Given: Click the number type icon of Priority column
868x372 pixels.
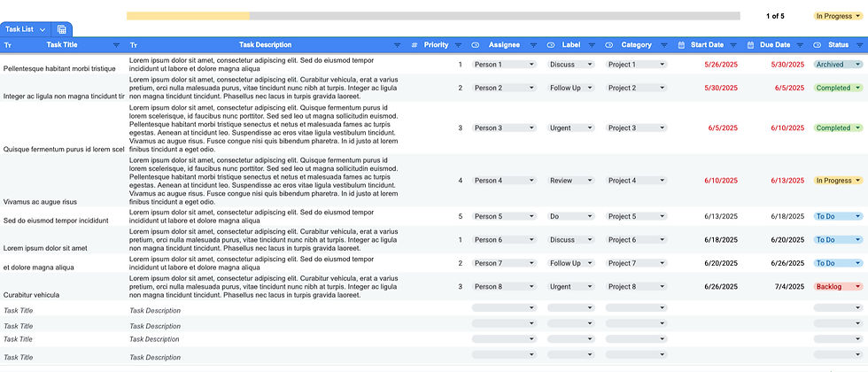Looking at the screenshot, I should 415,45.
